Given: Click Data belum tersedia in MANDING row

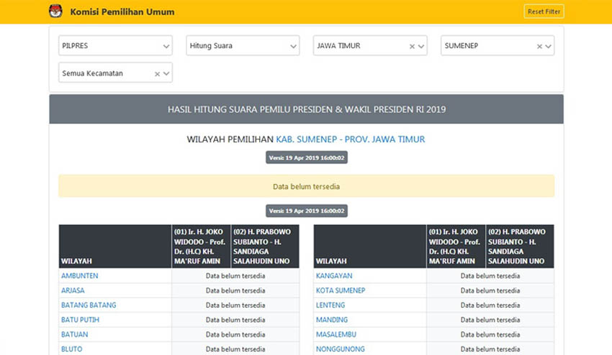Looking at the screenshot, I should (x=490, y=320).
